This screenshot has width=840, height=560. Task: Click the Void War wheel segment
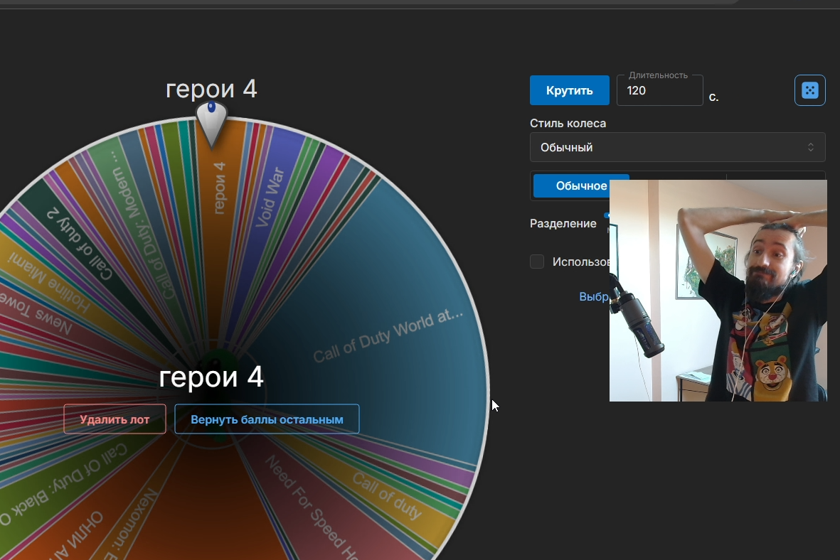tap(270, 197)
